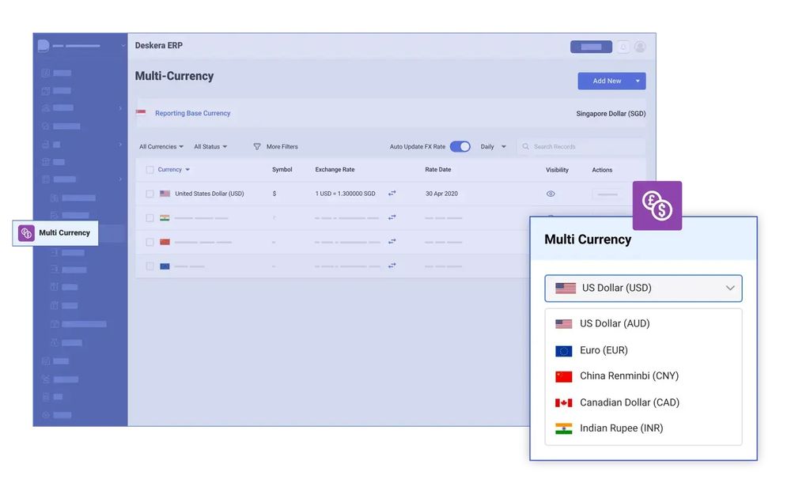Check the United States Dollar row checkbox
Image resolution: width=791 pixels, height=494 pixels.
(149, 193)
